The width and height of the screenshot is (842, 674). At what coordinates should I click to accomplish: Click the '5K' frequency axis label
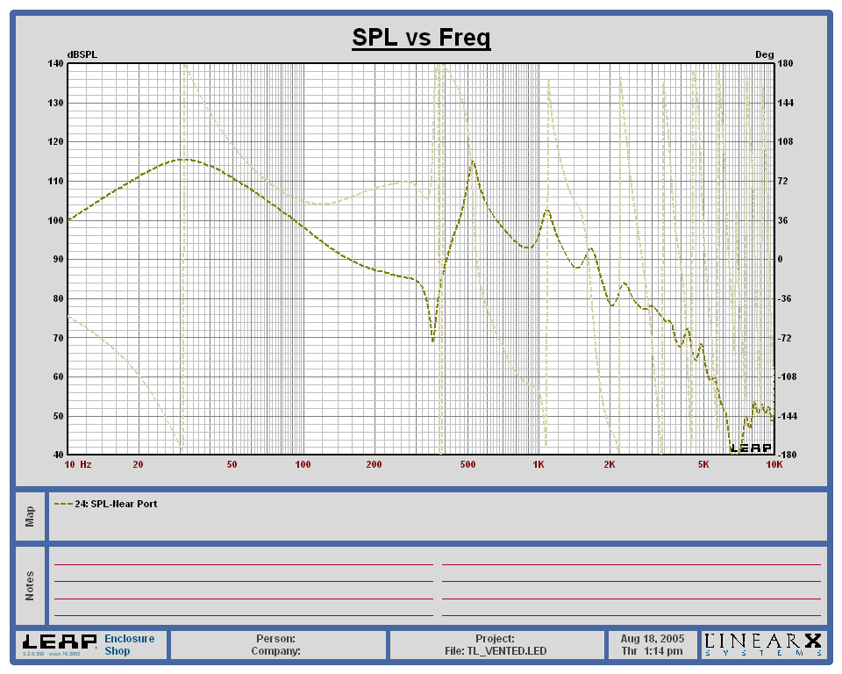[703, 464]
